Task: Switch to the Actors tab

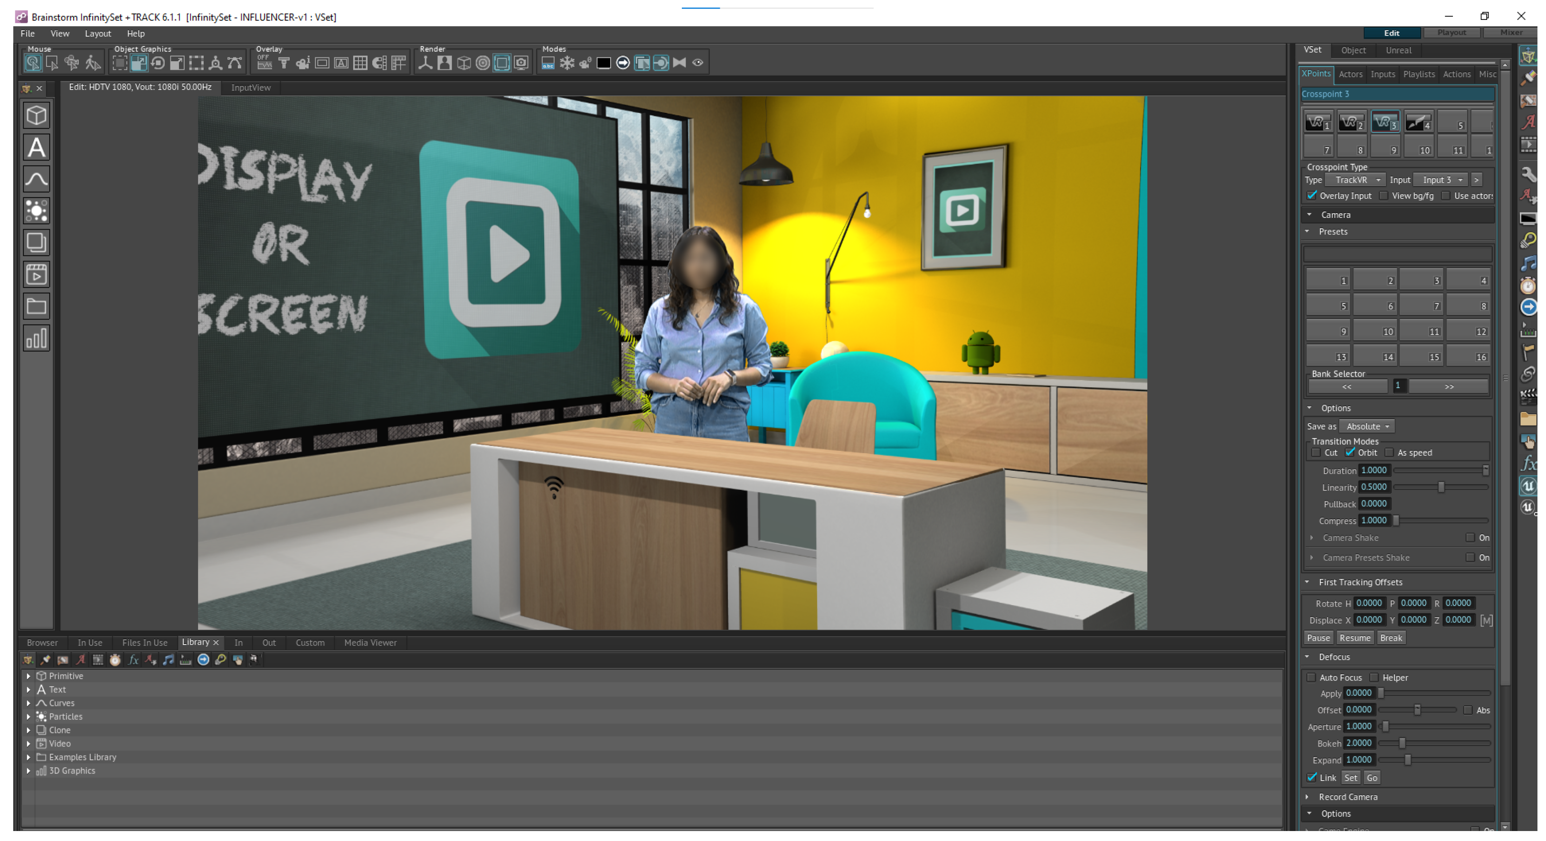Action: [1350, 75]
